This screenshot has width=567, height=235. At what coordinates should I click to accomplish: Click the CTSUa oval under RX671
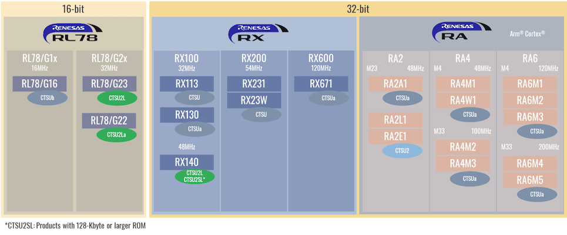pyautogui.click(x=328, y=98)
